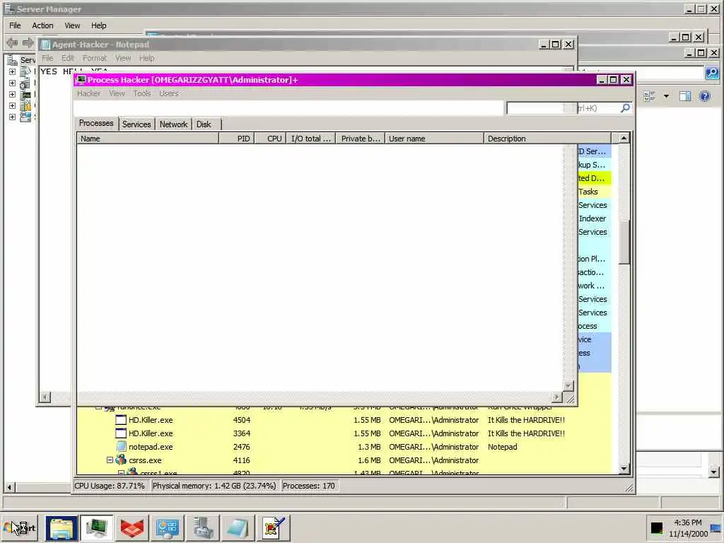Sort by the CPU column header
This screenshot has height=543, width=724.
click(270, 139)
